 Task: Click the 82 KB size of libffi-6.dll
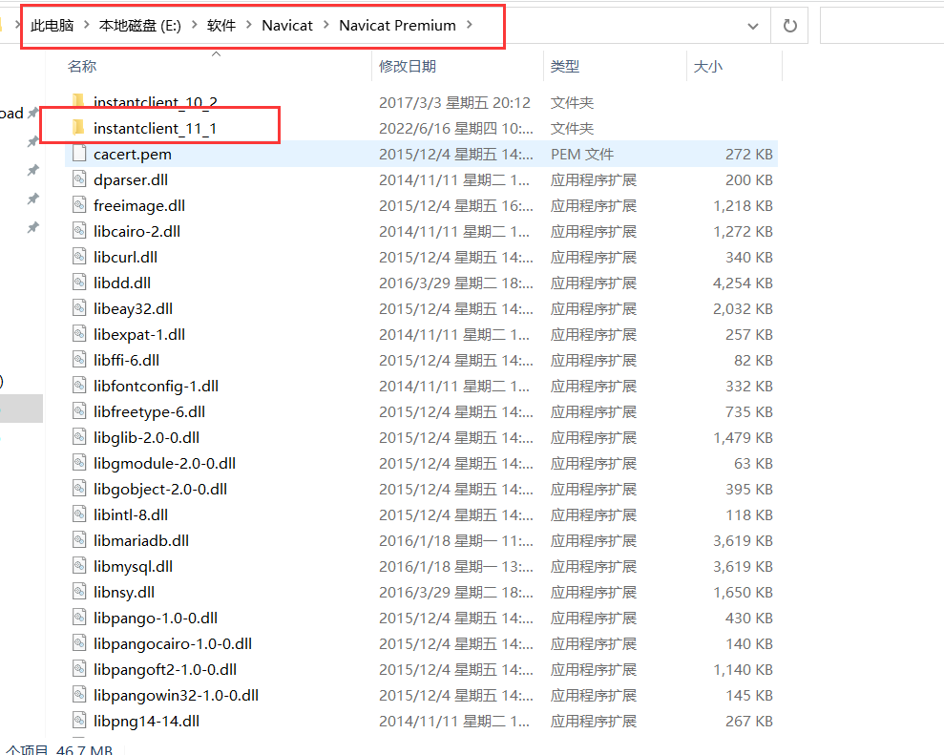(753, 360)
